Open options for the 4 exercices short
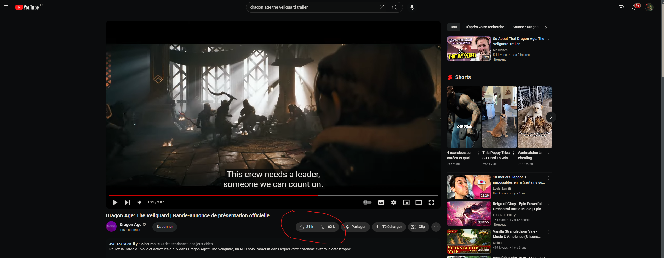The height and width of the screenshot is (258, 664). click(x=478, y=153)
